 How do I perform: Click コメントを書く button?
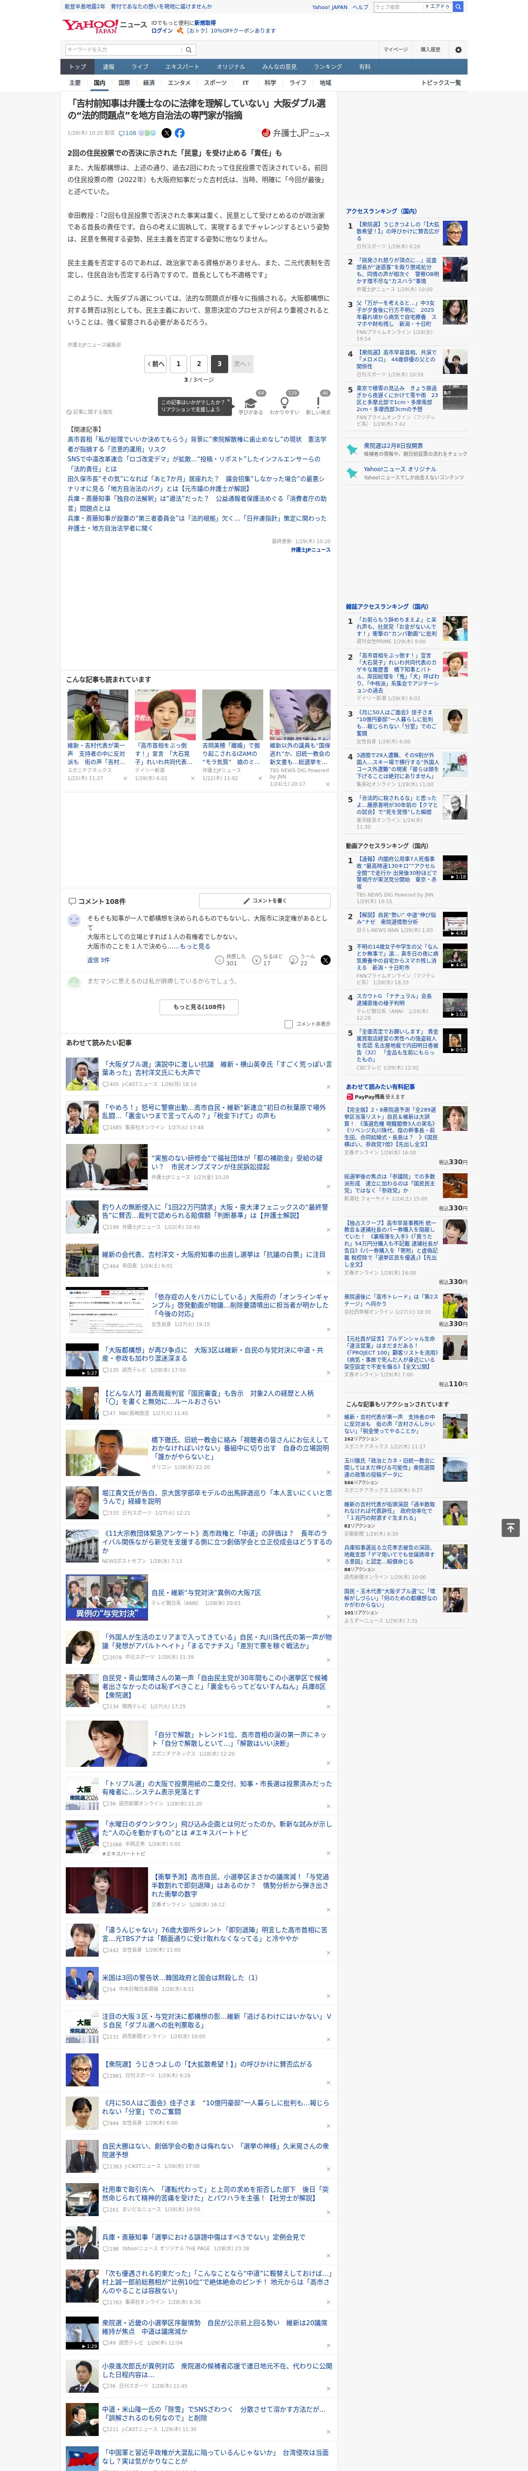(264, 901)
